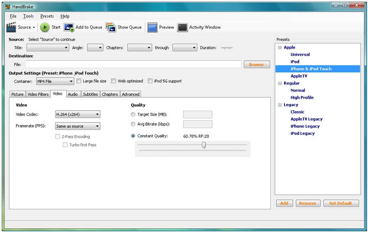Select the High Profile preset
Viewport: 368px width, 233px height.
(x=302, y=98)
